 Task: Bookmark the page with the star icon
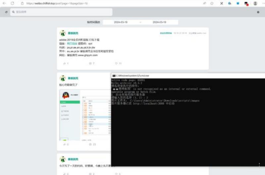[212, 3]
